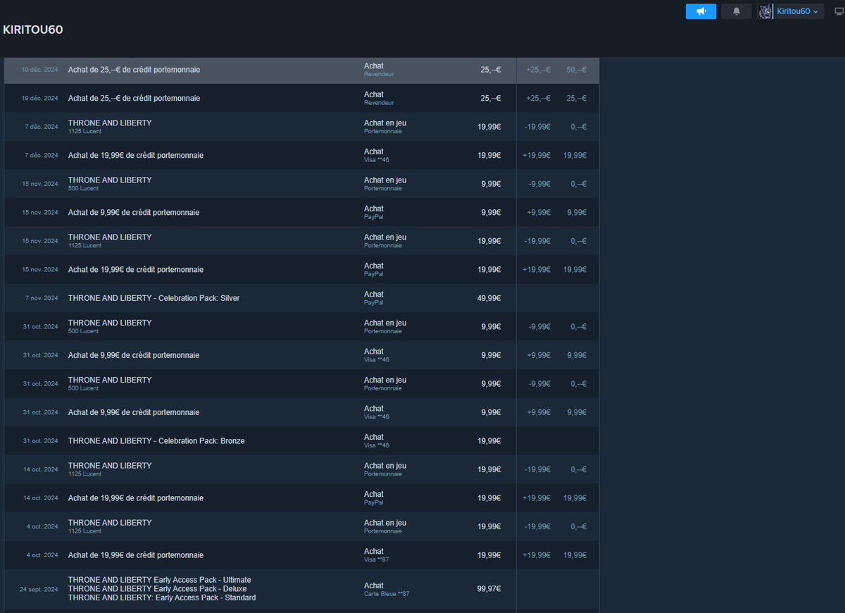Click the 50,--€ wallet balance
The height and width of the screenshot is (613, 845).
577,70
